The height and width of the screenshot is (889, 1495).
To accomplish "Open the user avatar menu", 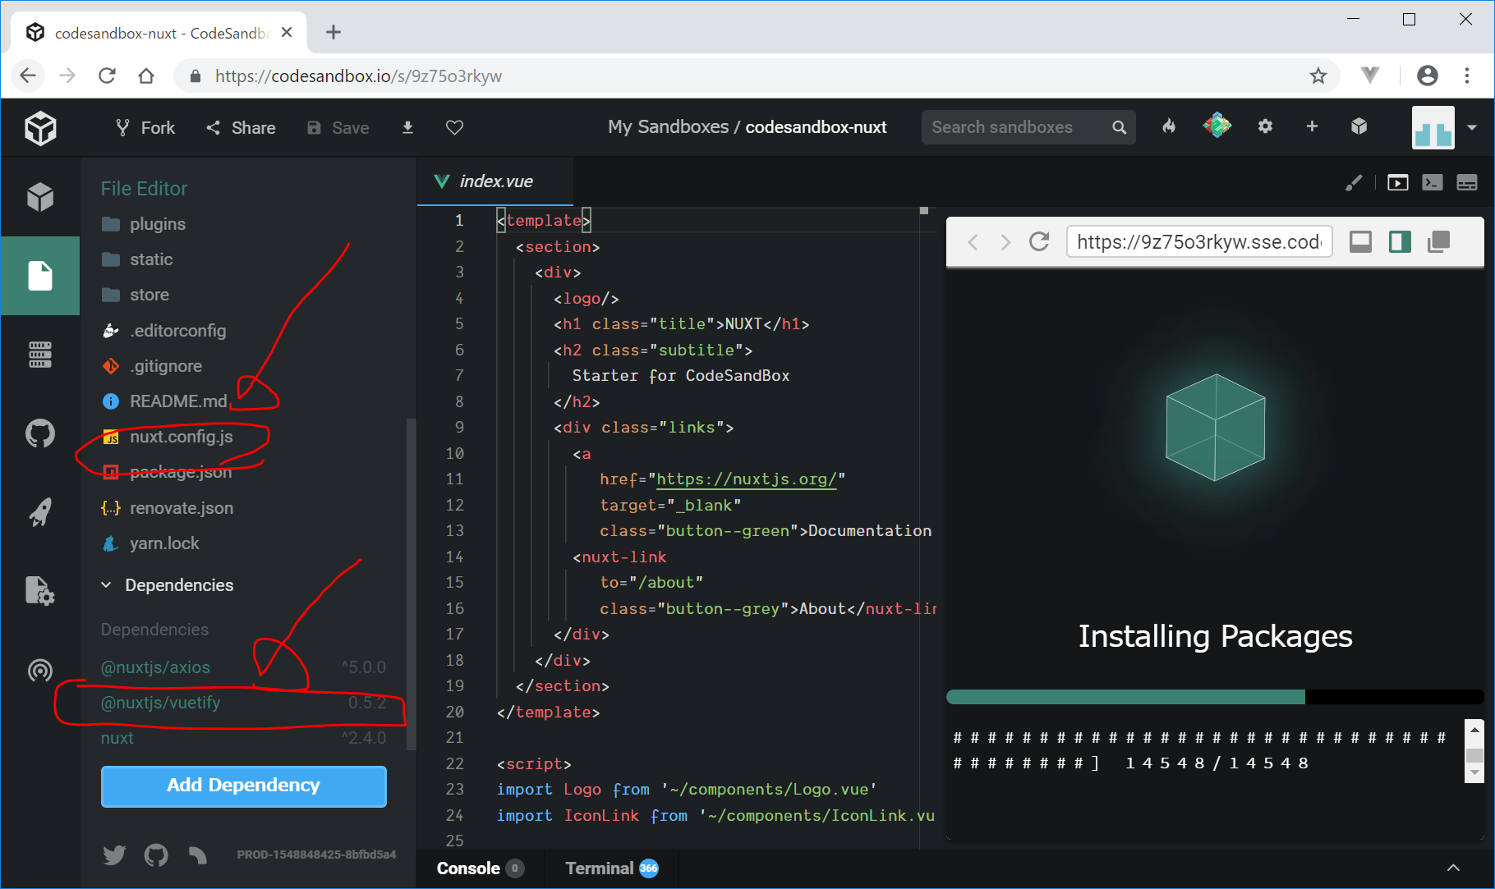I will tap(1433, 127).
